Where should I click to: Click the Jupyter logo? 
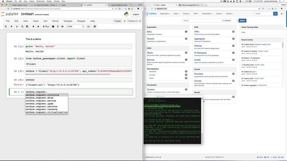pyautogui.click(x=10, y=14)
